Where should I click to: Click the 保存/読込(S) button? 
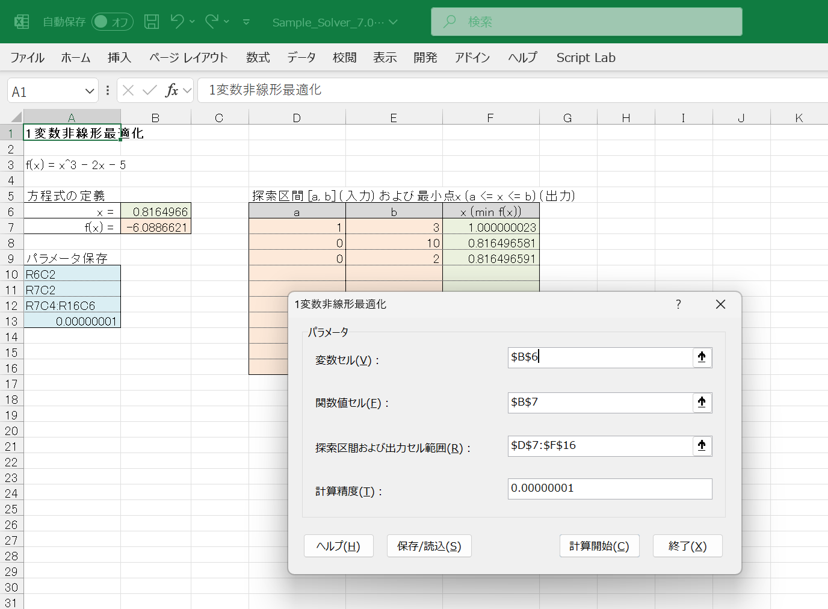[429, 546]
